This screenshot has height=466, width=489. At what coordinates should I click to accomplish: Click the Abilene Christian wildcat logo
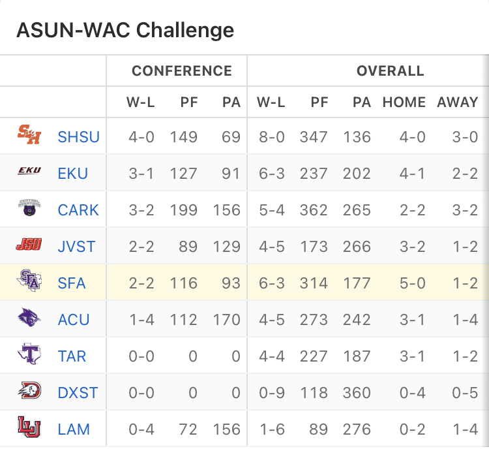pos(29,318)
